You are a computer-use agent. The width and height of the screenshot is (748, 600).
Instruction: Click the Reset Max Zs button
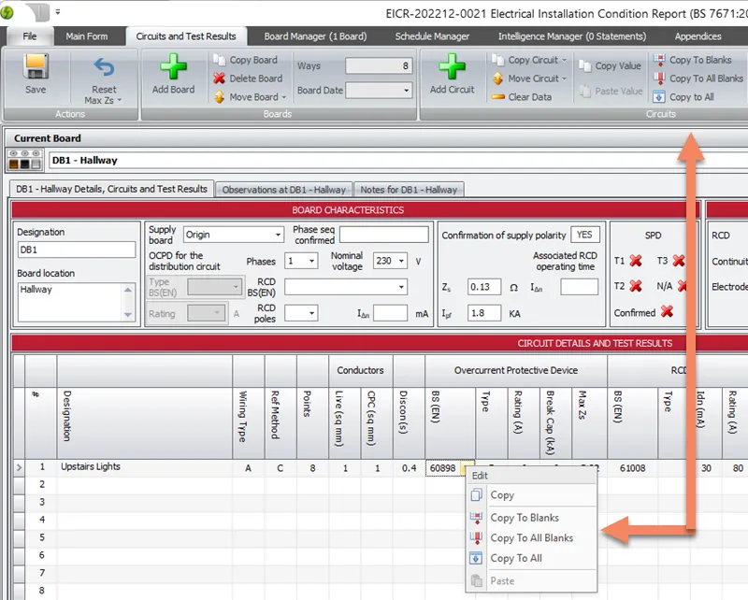103,79
